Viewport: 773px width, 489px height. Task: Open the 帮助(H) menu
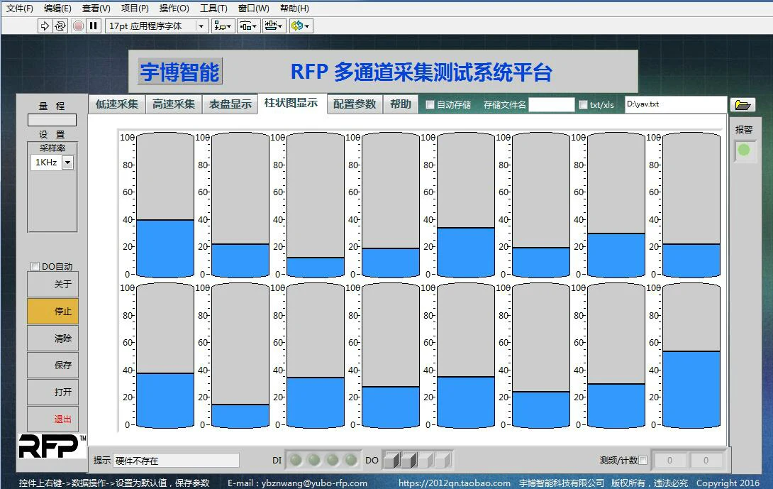[294, 9]
